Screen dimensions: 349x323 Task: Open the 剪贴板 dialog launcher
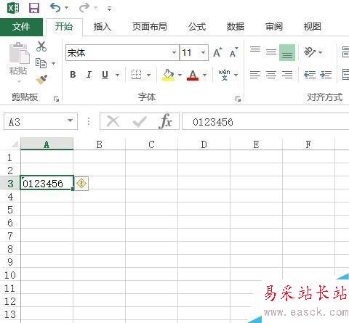click(x=56, y=99)
